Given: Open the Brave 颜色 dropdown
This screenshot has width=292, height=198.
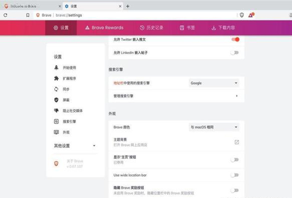Looking at the screenshot, I should [214, 127].
